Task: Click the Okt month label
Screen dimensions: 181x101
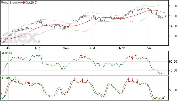Action: [x=93, y=48]
